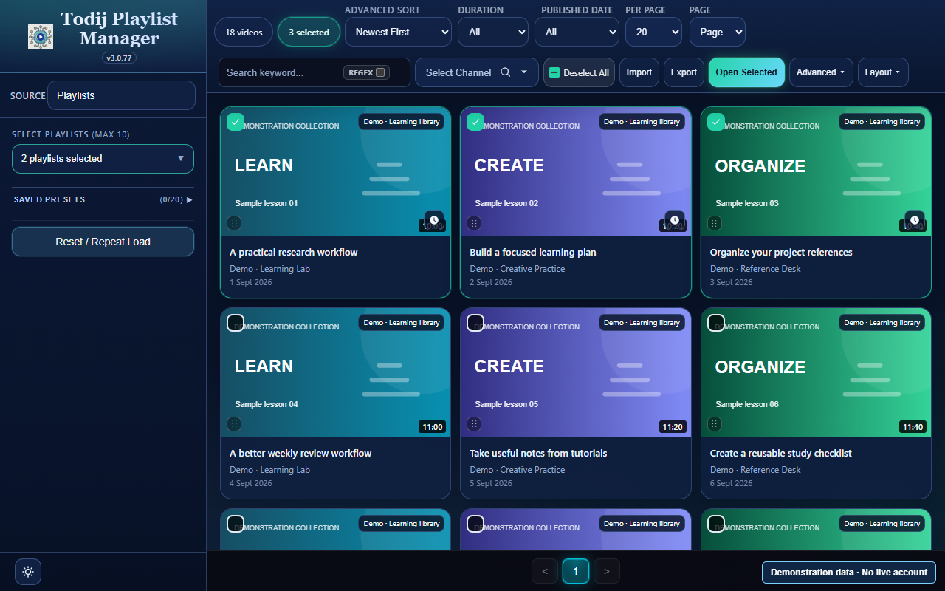Expand the 2 playlists selected dropdown

tap(103, 159)
